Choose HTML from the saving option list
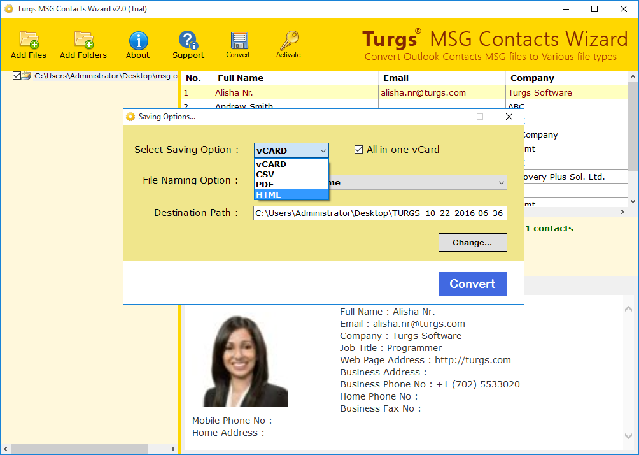This screenshot has width=639, height=455. click(291, 194)
